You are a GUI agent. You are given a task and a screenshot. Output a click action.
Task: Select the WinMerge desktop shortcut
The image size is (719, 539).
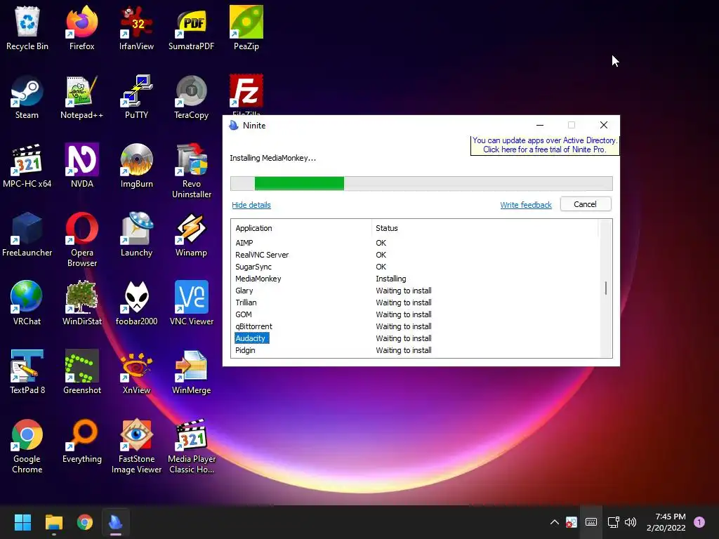191,372
